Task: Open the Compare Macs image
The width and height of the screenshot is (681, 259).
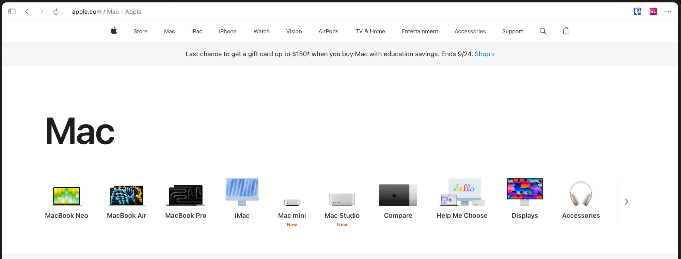Action: [398, 195]
